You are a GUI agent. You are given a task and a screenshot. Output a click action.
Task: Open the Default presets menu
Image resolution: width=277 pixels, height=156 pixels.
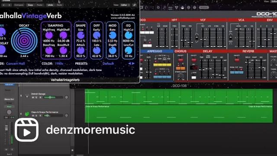pos(108,64)
